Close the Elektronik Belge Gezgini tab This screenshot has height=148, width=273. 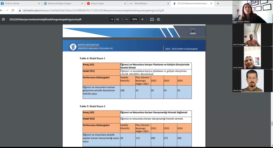tap(82, 3)
